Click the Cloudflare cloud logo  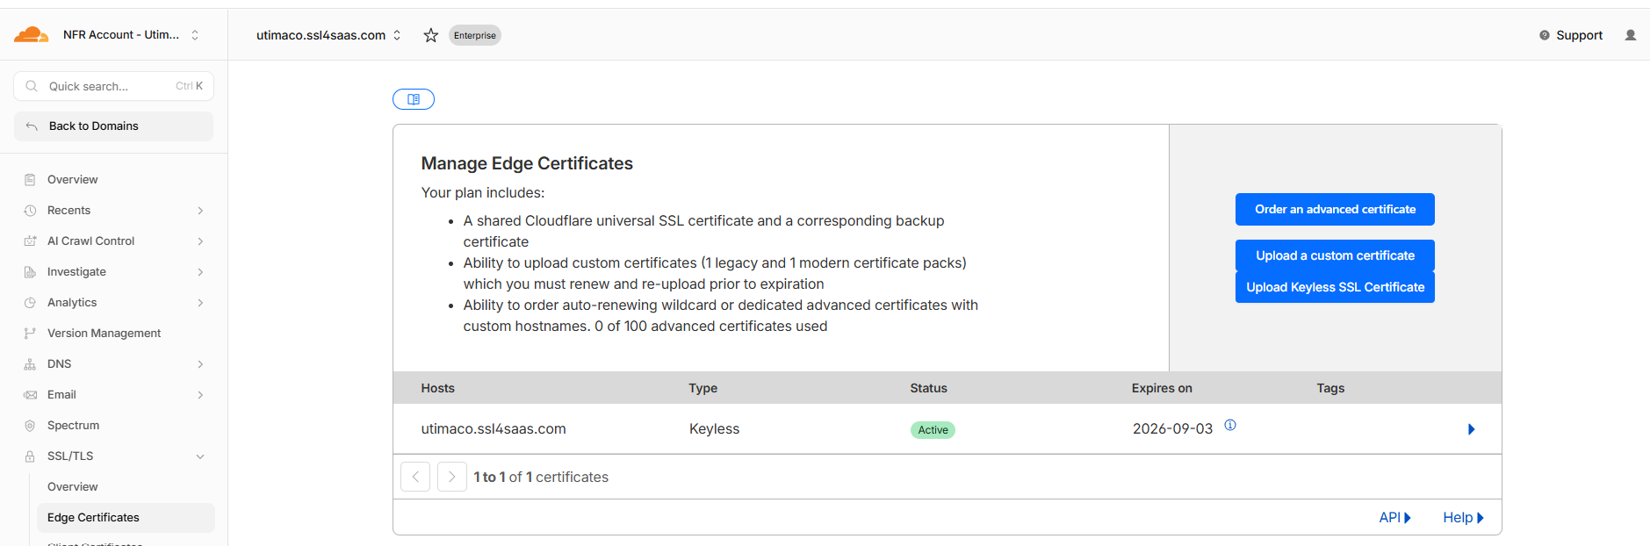point(31,34)
